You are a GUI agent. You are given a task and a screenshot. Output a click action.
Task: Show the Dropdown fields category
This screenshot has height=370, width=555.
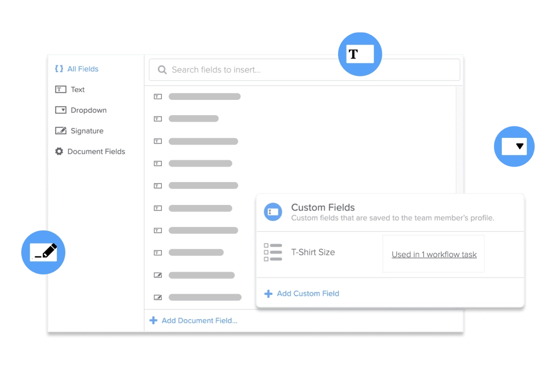coord(88,110)
